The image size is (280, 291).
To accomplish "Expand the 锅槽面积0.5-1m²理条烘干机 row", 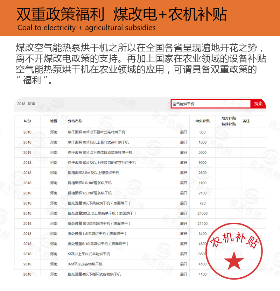I will [183, 183].
